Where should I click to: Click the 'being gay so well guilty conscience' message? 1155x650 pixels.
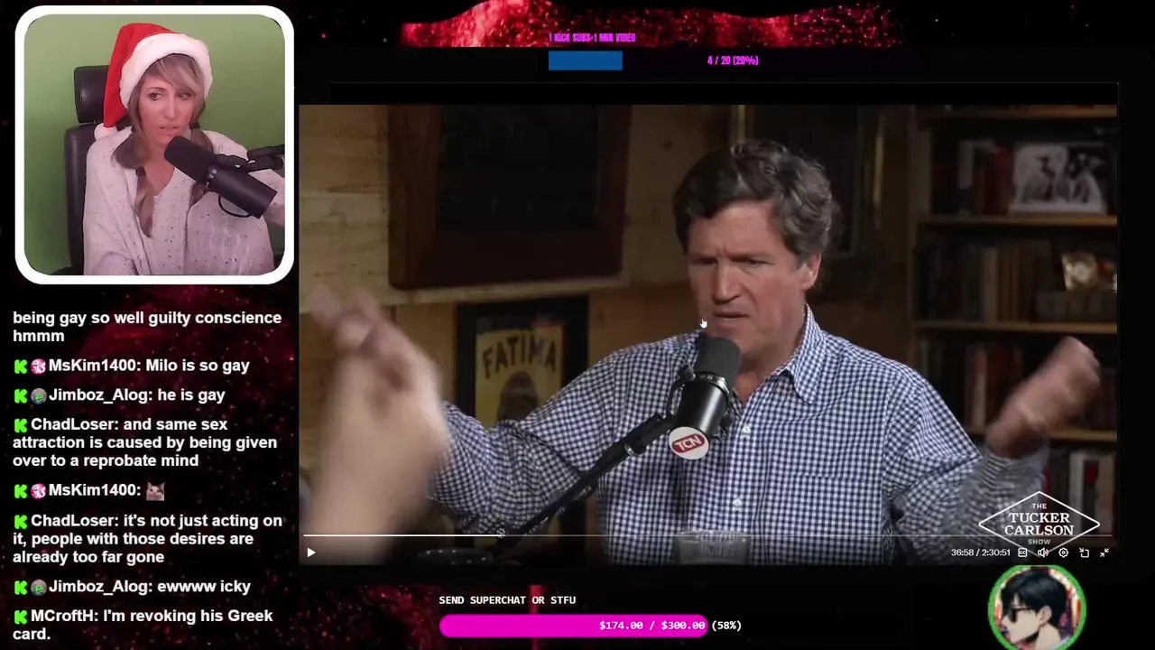pos(147,327)
